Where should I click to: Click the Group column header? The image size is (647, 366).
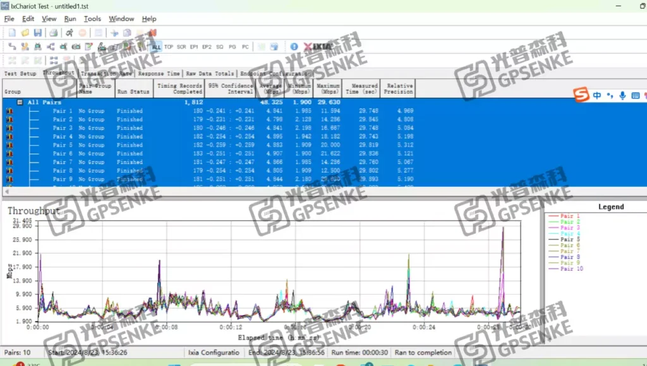tap(39, 88)
